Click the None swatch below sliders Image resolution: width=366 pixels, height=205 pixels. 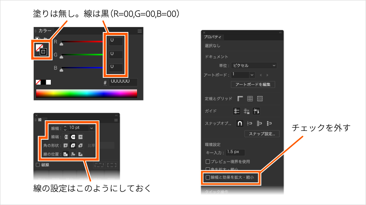[38, 82]
